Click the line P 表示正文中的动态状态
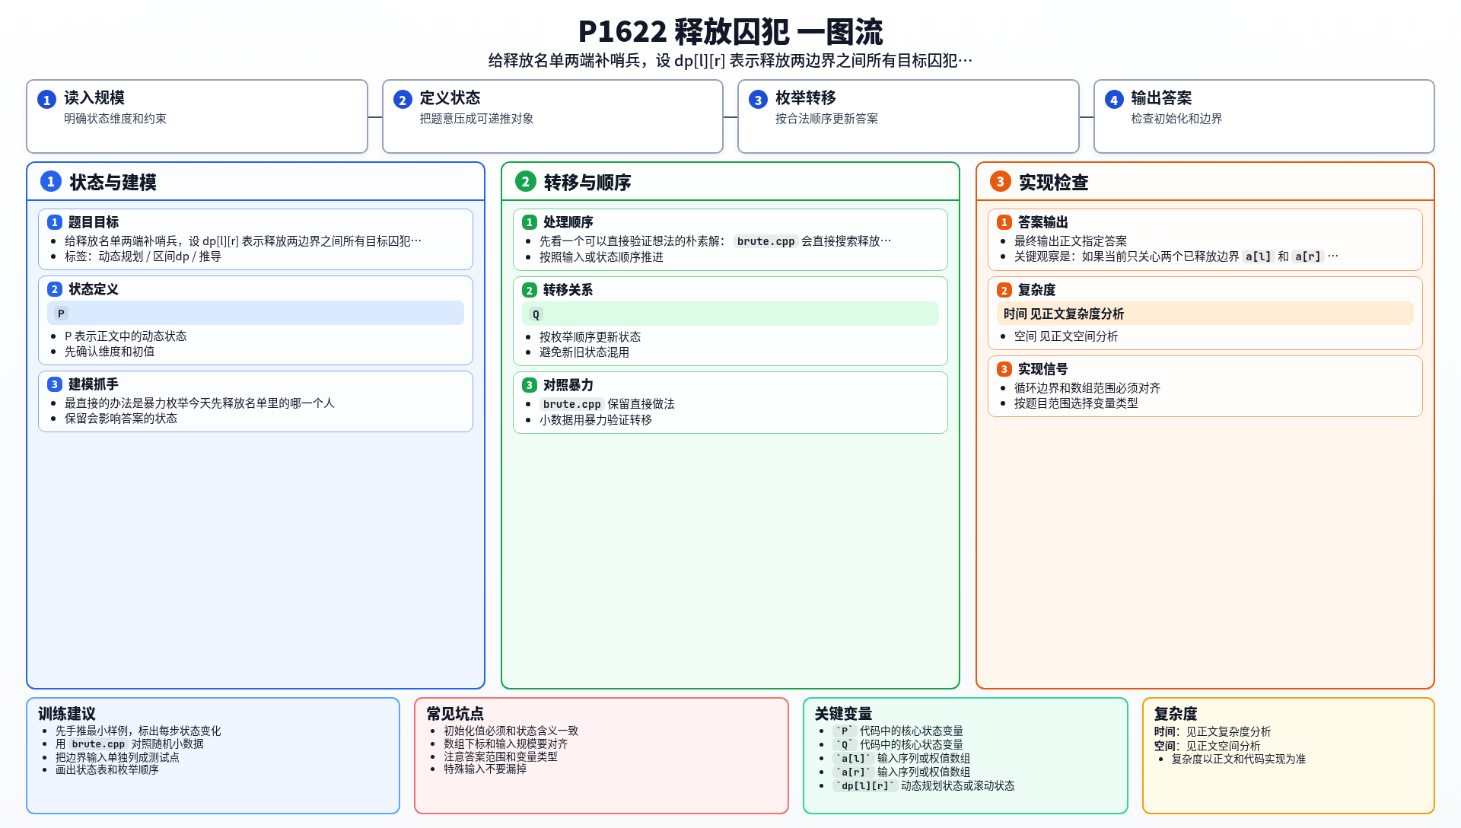The image size is (1461, 828). pos(126,336)
